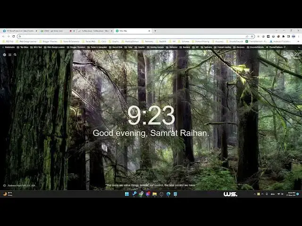Open a new tab with the plus button
The width and height of the screenshot is (302, 226).
click(x=155, y=31)
